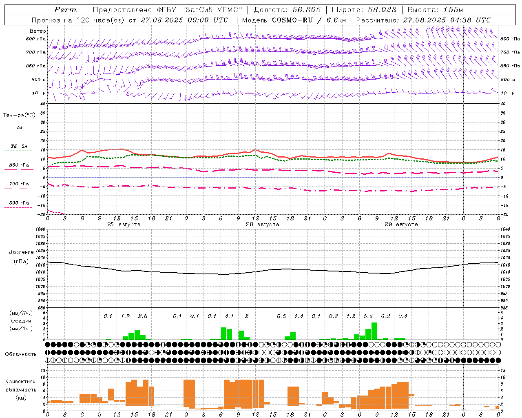This screenshot has height=418, width=522.
Task: Click the tallest green precipitation bar under 5.6
Action: 374,331
